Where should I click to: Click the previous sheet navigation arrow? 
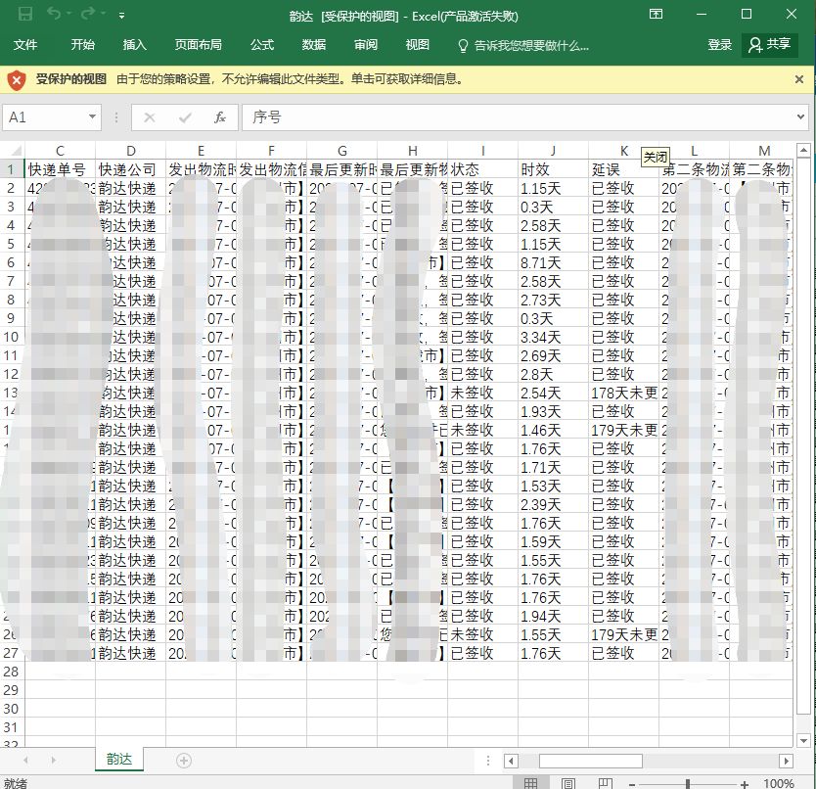coord(25,761)
